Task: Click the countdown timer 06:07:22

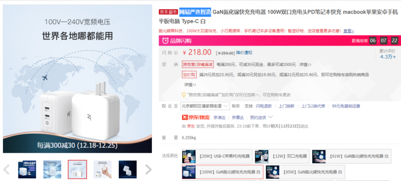Action: tap(383, 41)
